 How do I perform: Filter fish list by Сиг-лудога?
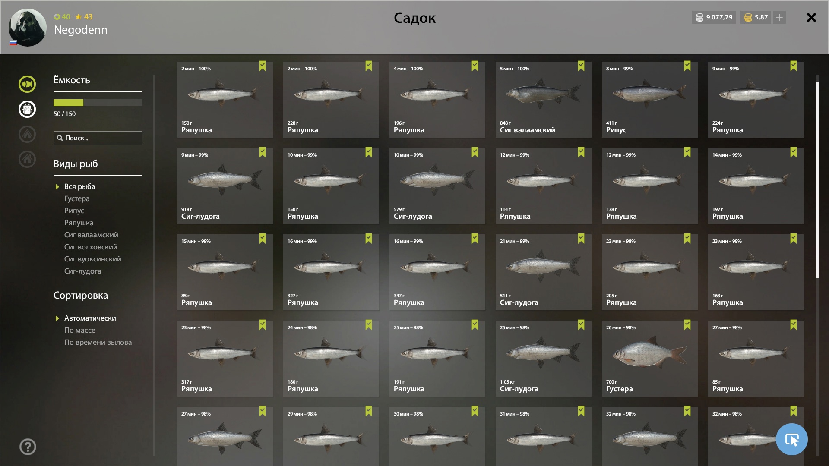(x=82, y=271)
